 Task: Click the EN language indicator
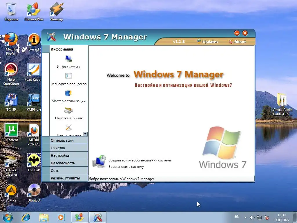(237, 217)
